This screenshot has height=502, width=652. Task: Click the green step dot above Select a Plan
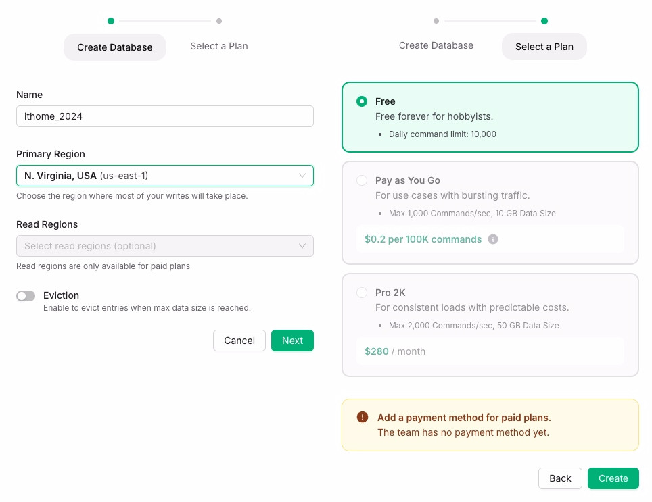pyautogui.click(x=544, y=21)
